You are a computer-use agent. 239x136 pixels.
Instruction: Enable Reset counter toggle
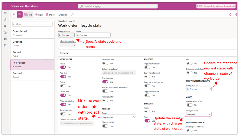105,100
